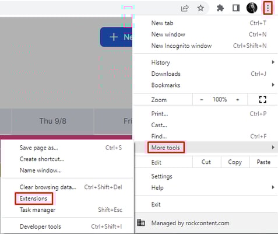Click the Copy button in Edit row
Screen dimensions: 278x234
[x=235, y=162]
